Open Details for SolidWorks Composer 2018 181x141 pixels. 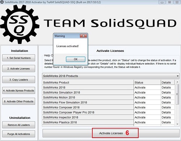(168, 107)
